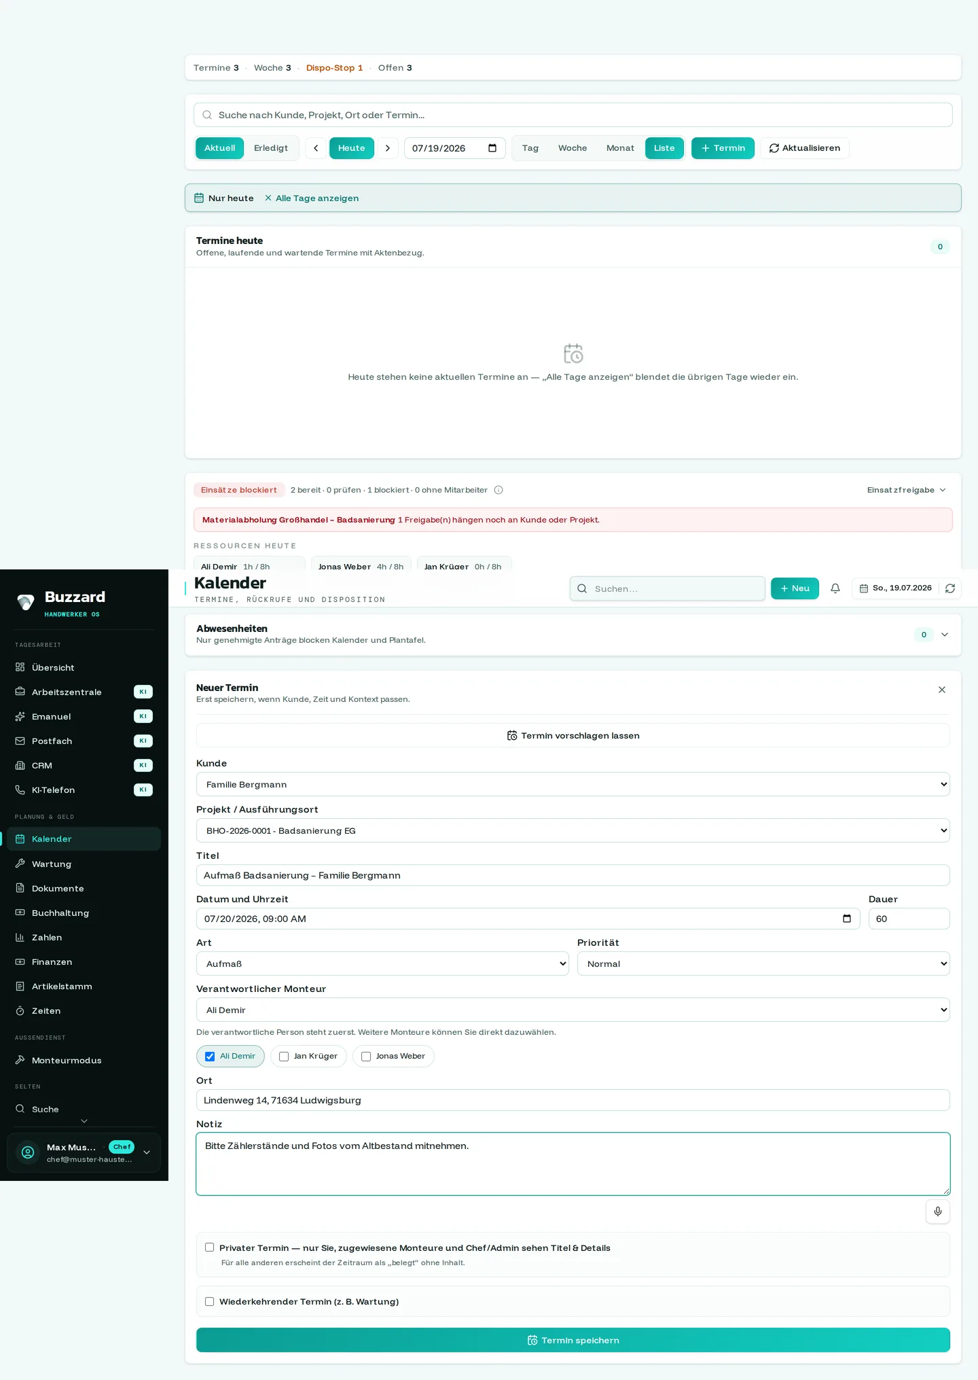Go to next day with right arrow
978x1380 pixels.
(x=388, y=148)
